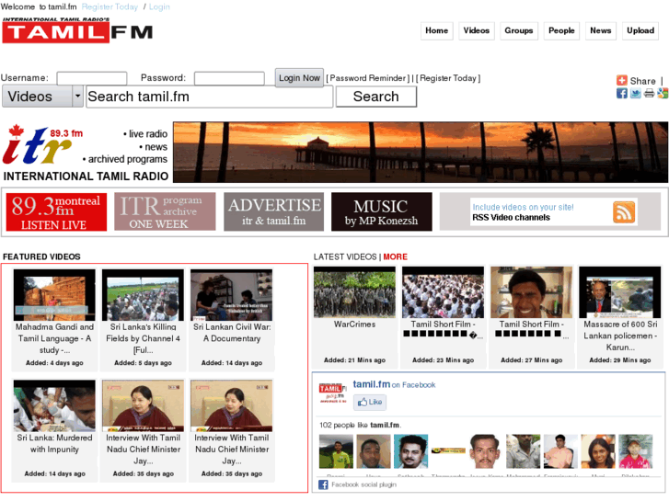
Task: Click the Google share icon
Action: point(663,93)
